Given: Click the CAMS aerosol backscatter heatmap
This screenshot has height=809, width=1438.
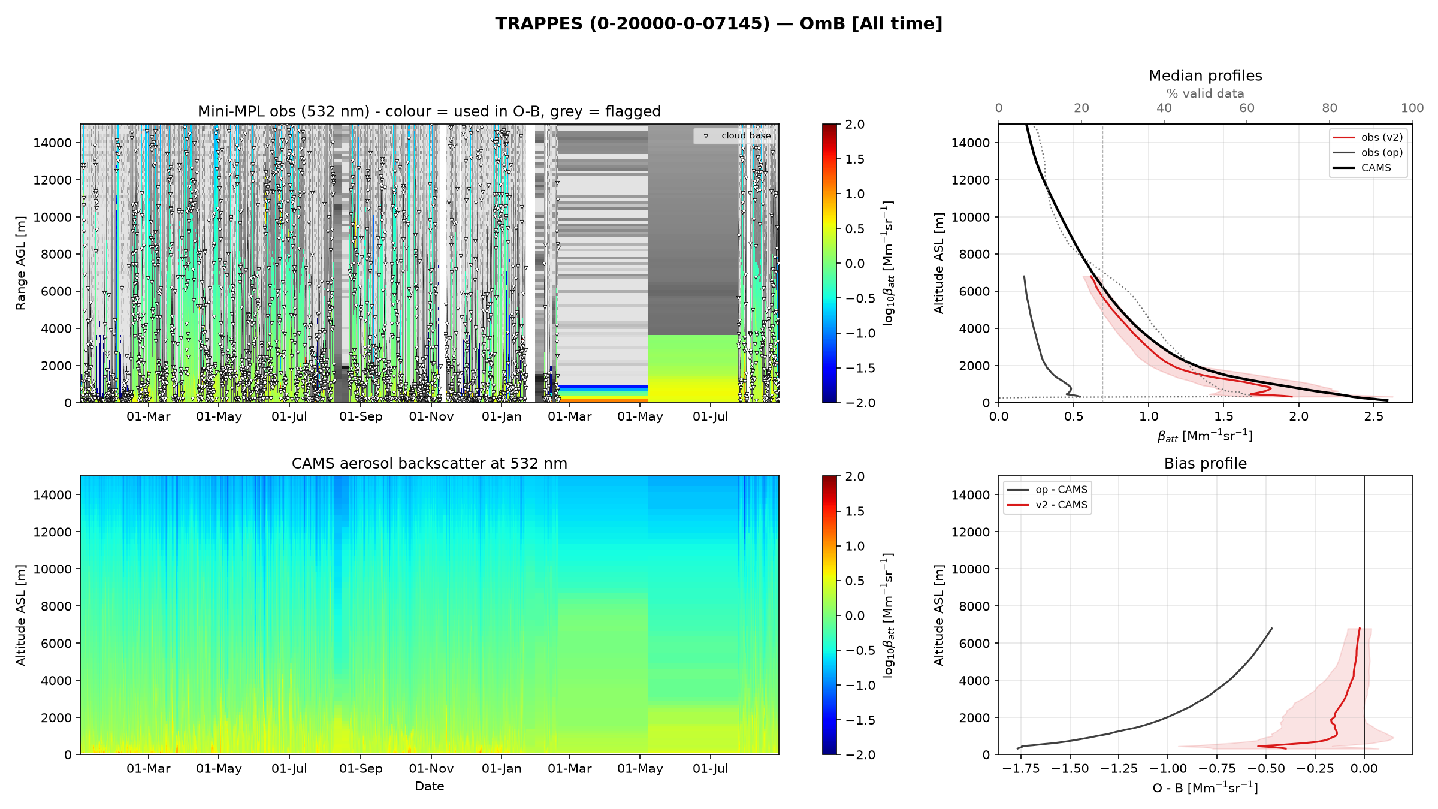Looking at the screenshot, I should tap(429, 615).
